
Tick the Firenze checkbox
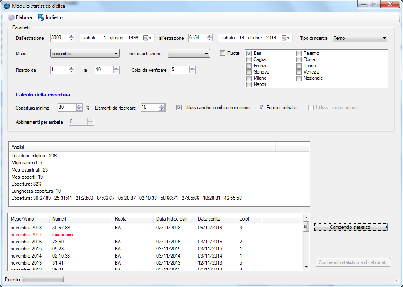point(249,66)
